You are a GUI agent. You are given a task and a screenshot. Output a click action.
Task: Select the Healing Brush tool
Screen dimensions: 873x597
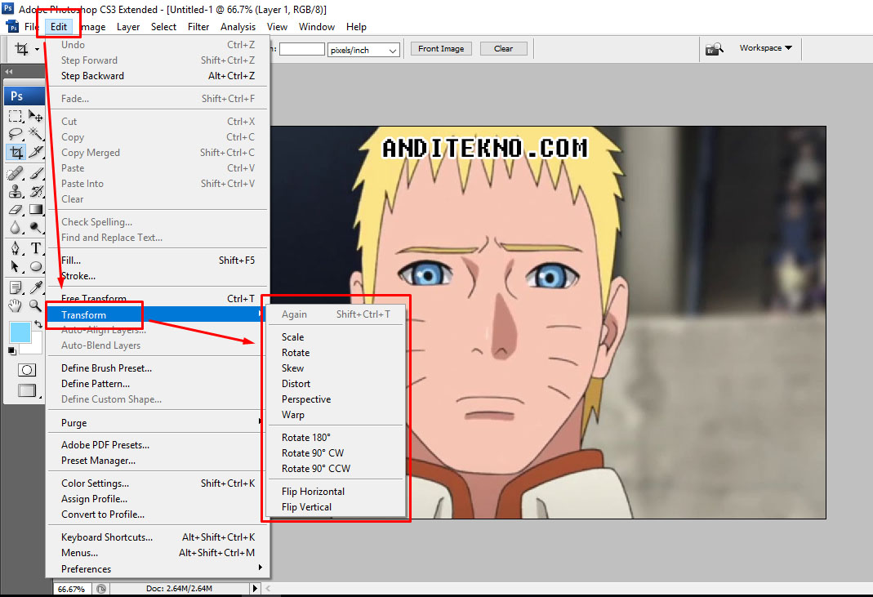coord(16,174)
